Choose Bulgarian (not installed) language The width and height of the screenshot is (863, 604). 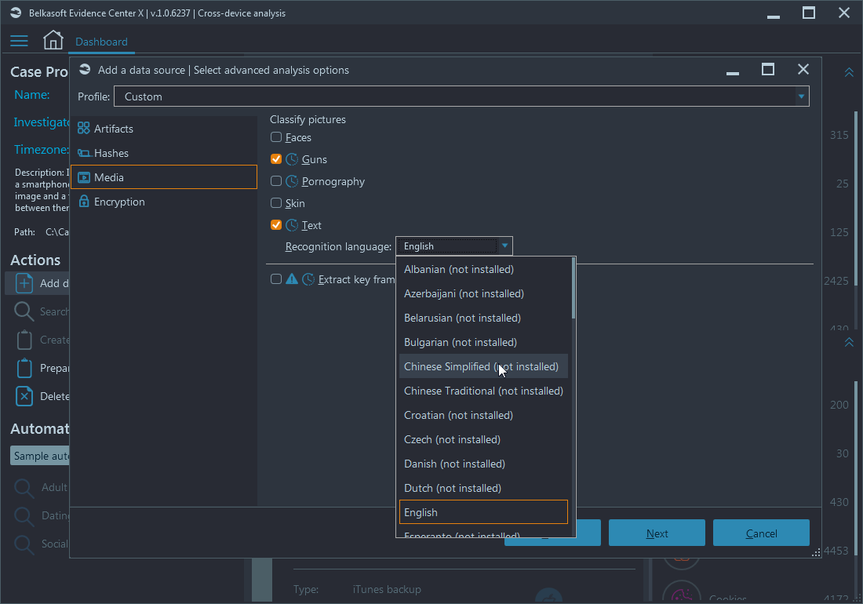click(x=483, y=342)
